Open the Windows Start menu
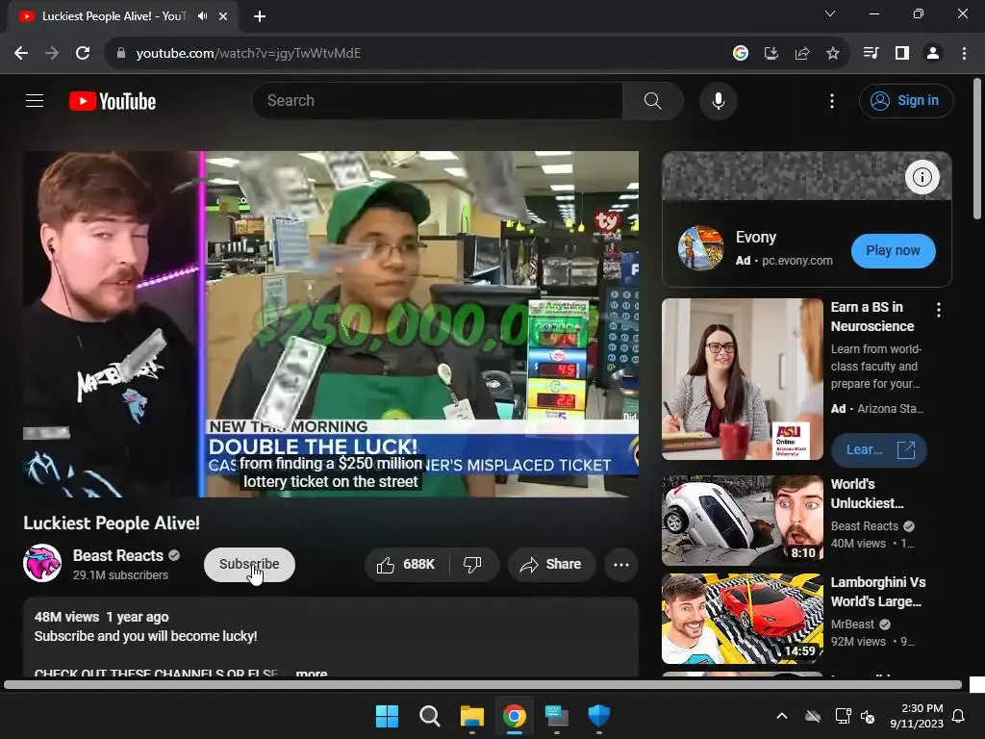The height and width of the screenshot is (739, 985). [x=387, y=716]
